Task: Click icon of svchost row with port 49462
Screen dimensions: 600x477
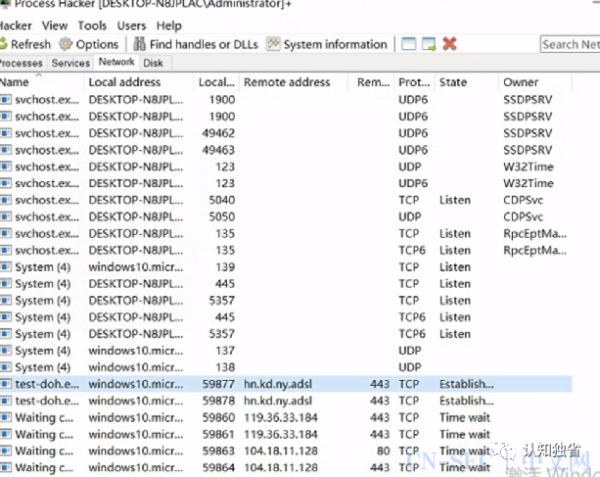Action: [x=6, y=133]
